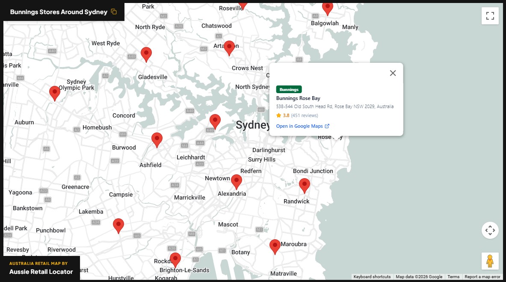The height and width of the screenshot is (282, 506).
Task: Toggle fullscreen map view
Action: [490, 16]
